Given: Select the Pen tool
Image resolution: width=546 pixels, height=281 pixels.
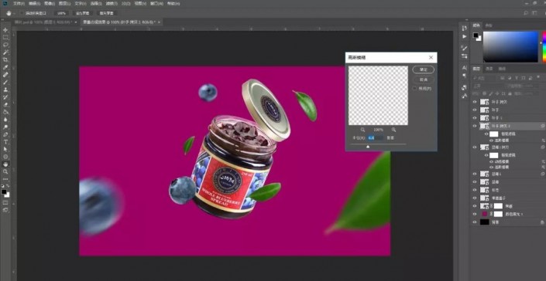Looking at the screenshot, I should click(5, 134).
